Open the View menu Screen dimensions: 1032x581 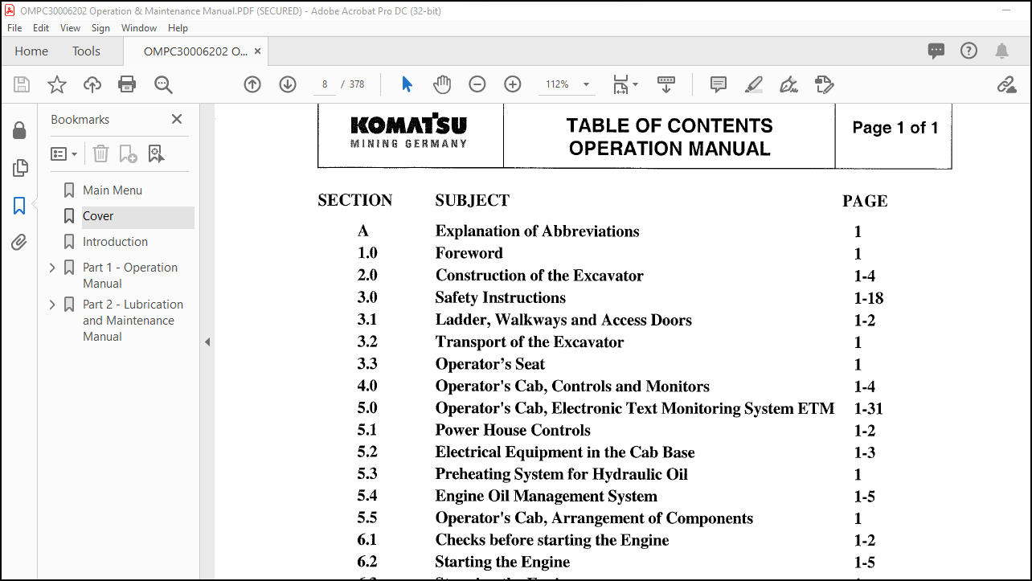tap(71, 28)
